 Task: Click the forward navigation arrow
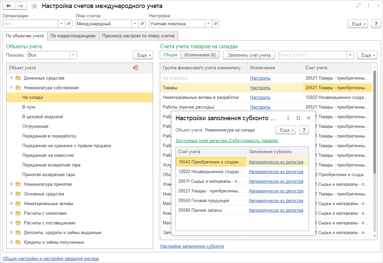21,6
